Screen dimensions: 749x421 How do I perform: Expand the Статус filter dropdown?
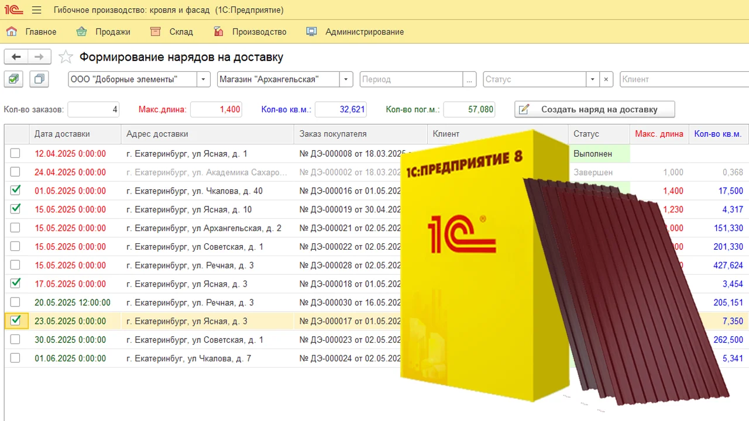click(593, 79)
